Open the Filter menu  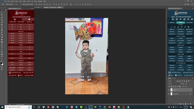coord(29,1)
